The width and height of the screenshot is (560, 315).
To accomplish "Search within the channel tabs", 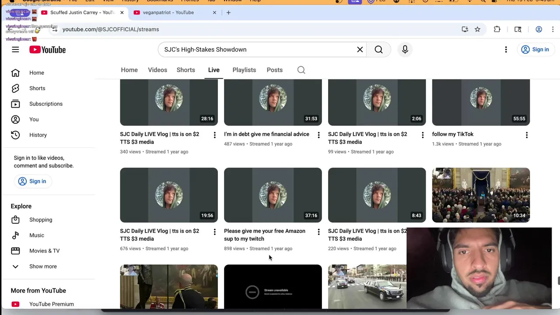I will pyautogui.click(x=301, y=70).
